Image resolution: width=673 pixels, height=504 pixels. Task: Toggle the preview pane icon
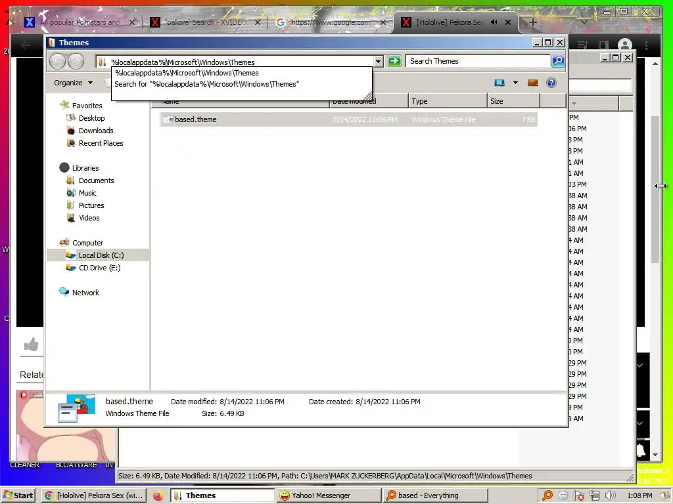pyautogui.click(x=532, y=83)
